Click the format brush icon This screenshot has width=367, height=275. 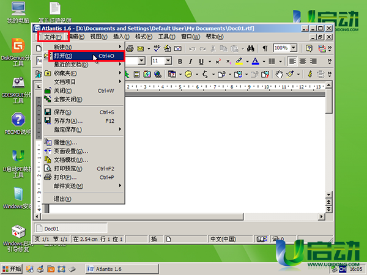[290, 75]
